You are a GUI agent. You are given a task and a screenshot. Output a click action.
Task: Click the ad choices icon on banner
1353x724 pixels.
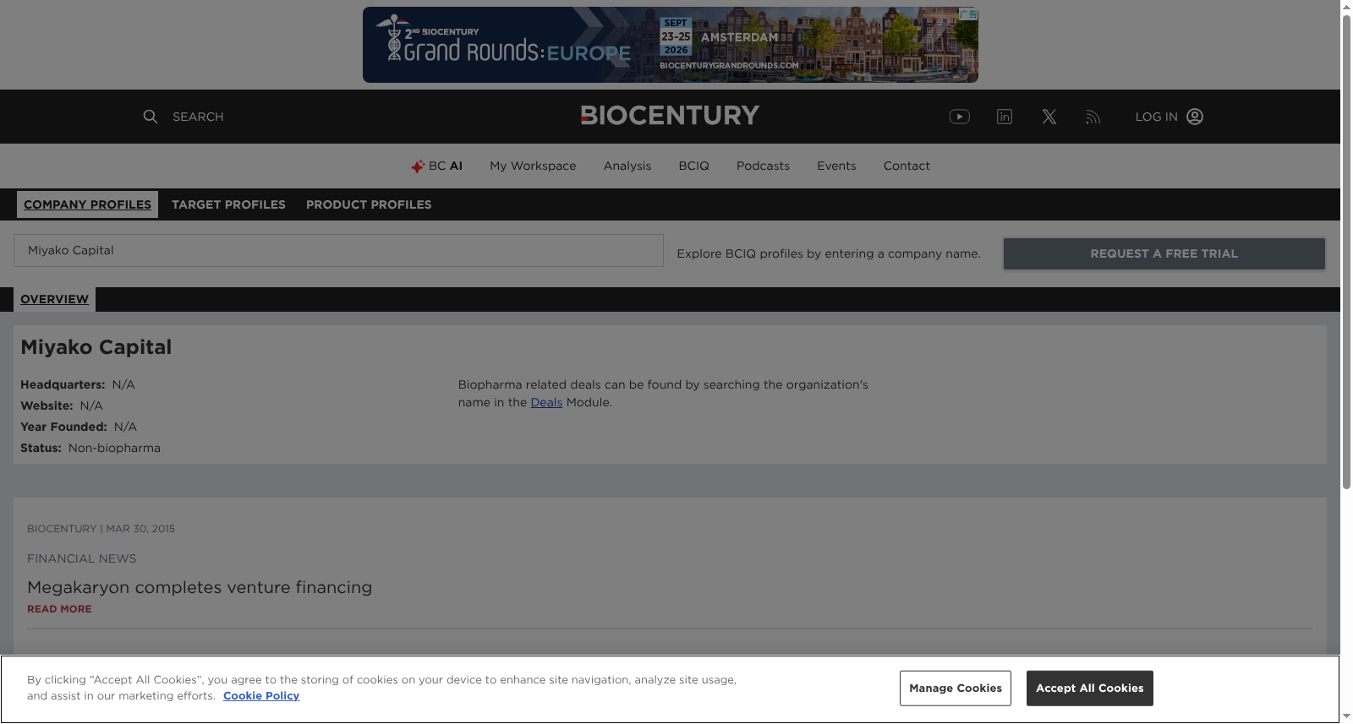(x=969, y=14)
